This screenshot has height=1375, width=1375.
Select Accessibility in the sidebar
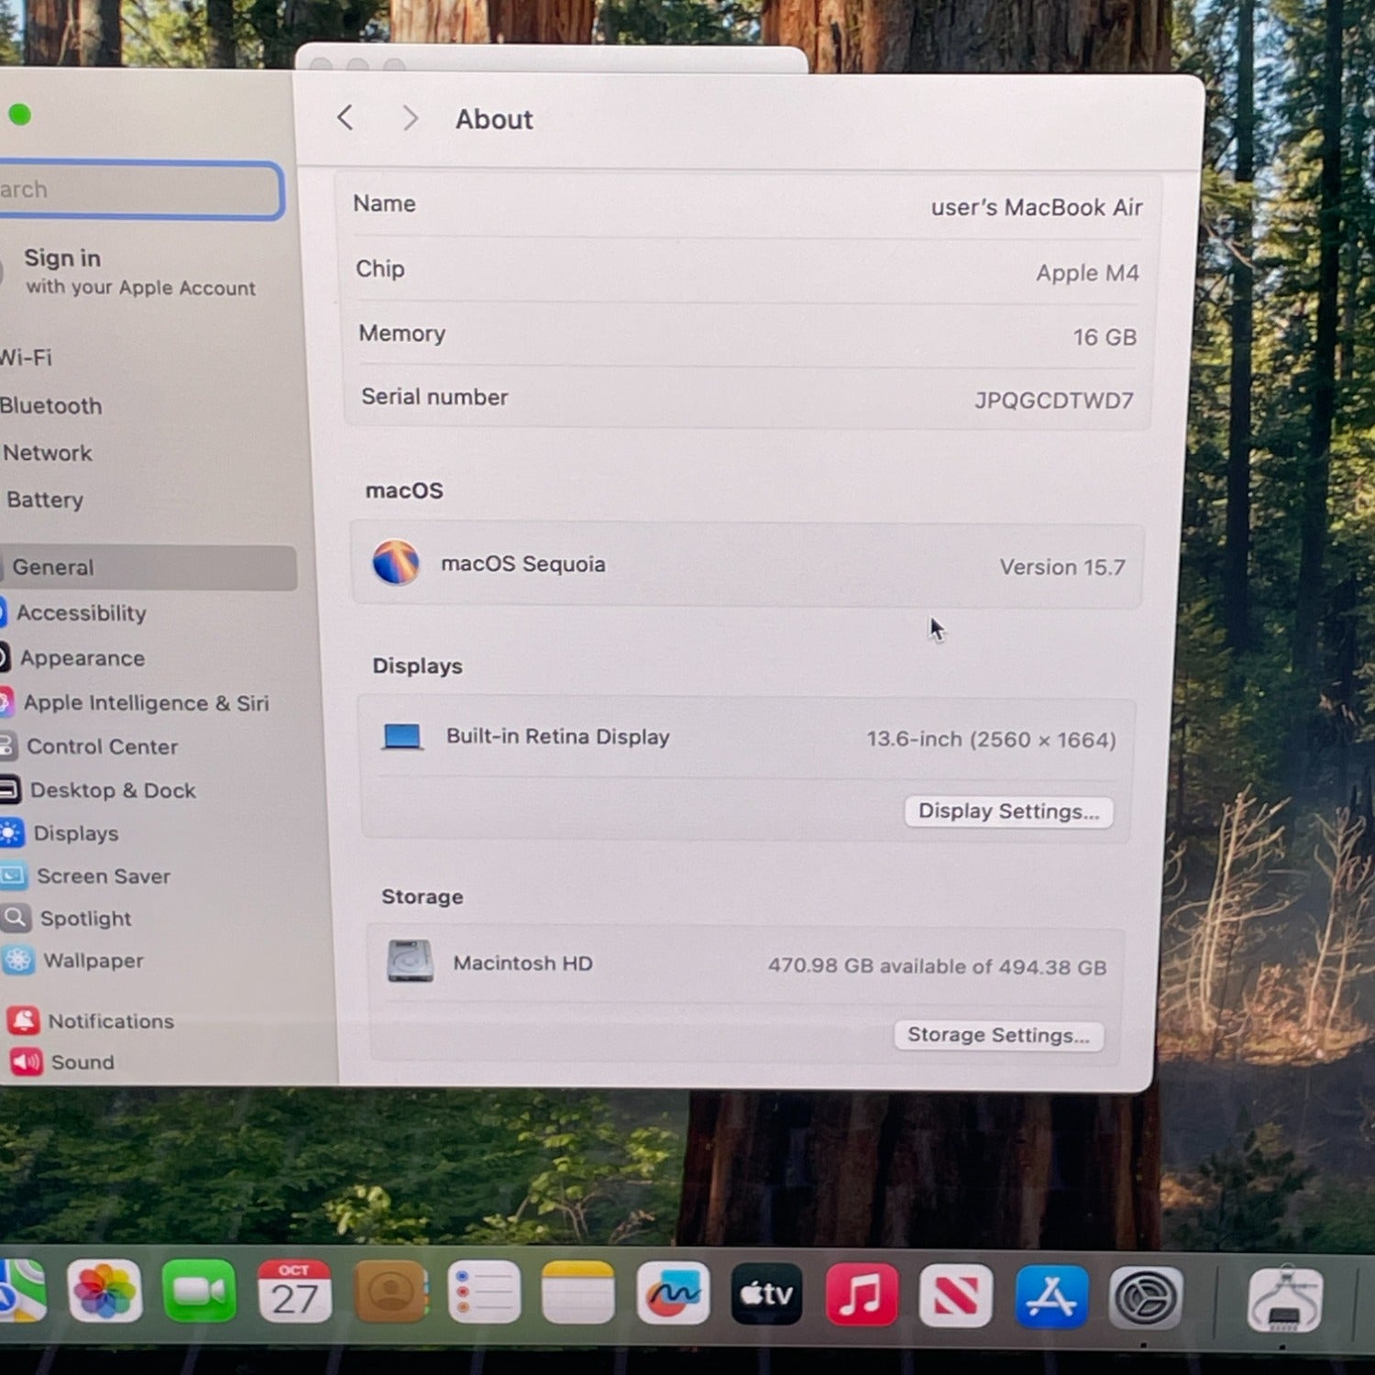point(81,613)
